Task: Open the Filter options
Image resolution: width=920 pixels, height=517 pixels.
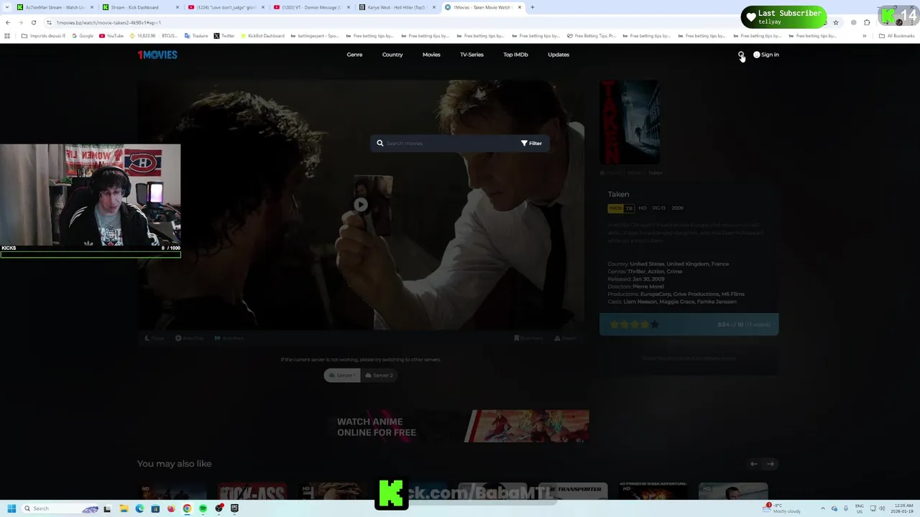Action: coord(531,143)
